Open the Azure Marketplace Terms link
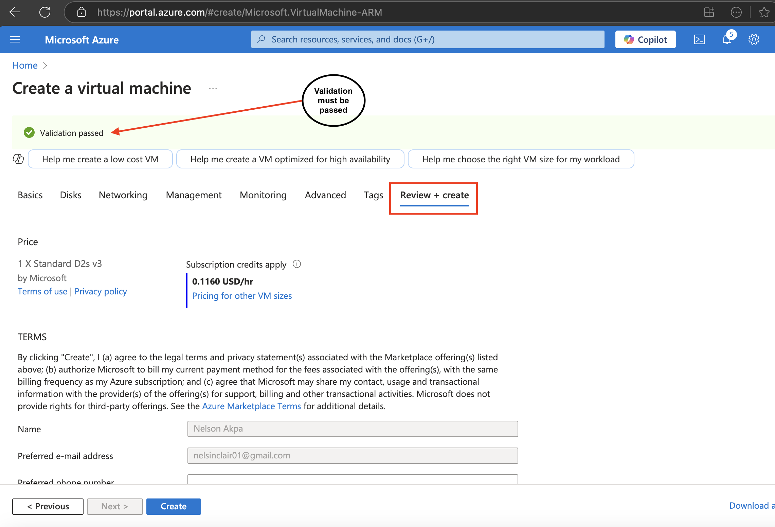775x527 pixels. (x=251, y=406)
